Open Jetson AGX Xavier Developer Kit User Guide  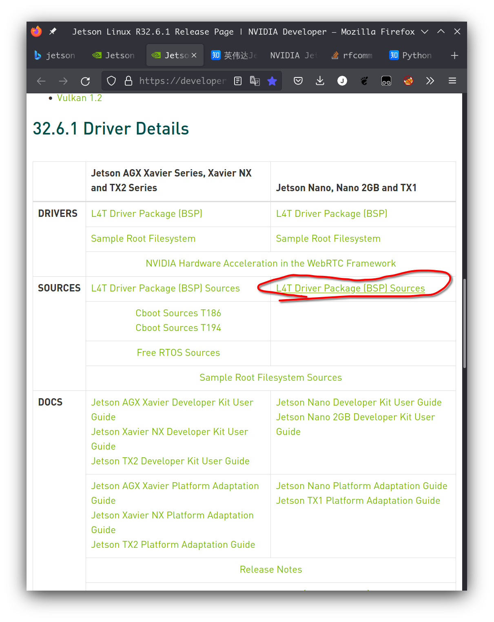[172, 410]
